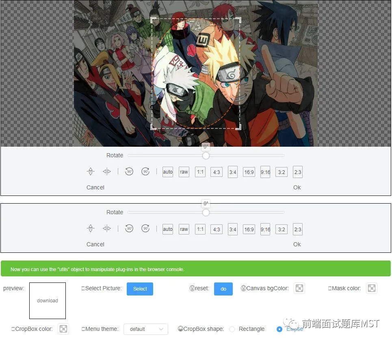Open the CropBox color picker
The image size is (392, 341).
point(63,329)
